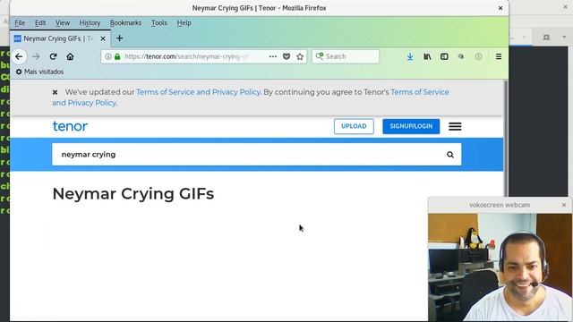Save page to Pocket icon
The width and height of the screenshot is (573, 322).
pyautogui.click(x=286, y=56)
